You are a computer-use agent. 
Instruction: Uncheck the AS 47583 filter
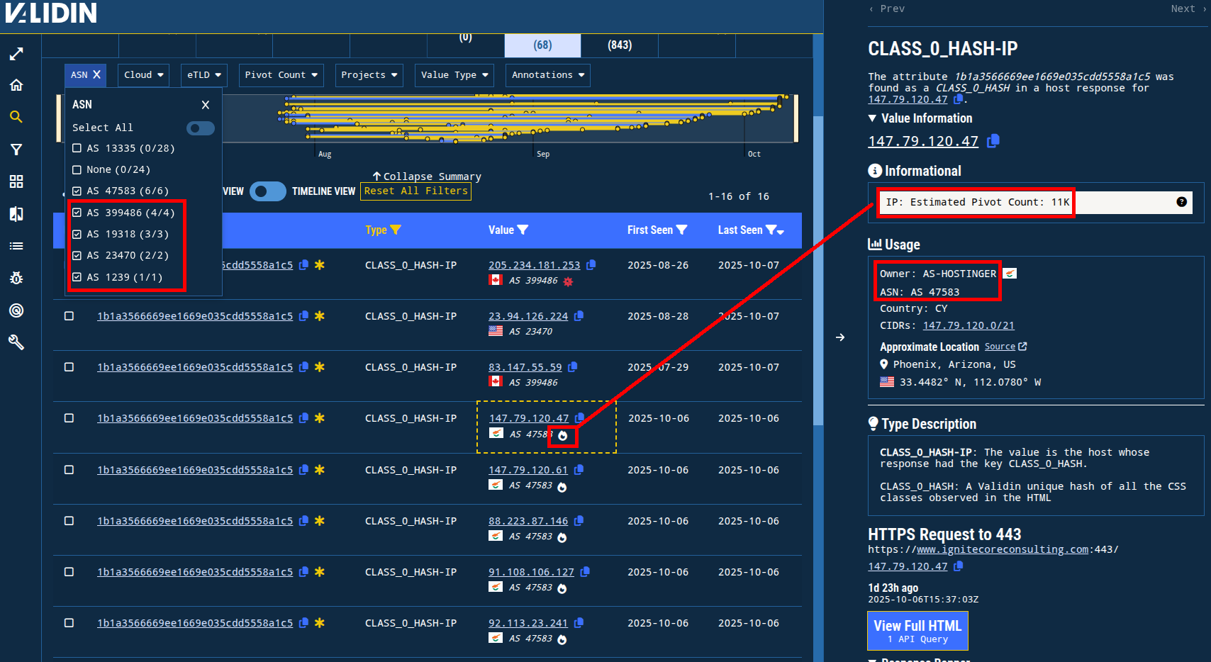[x=77, y=191]
